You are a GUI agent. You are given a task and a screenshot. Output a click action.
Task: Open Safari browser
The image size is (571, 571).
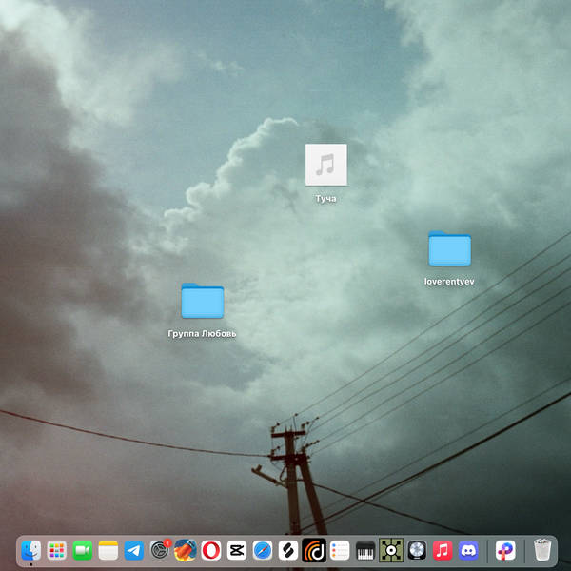coord(263,550)
